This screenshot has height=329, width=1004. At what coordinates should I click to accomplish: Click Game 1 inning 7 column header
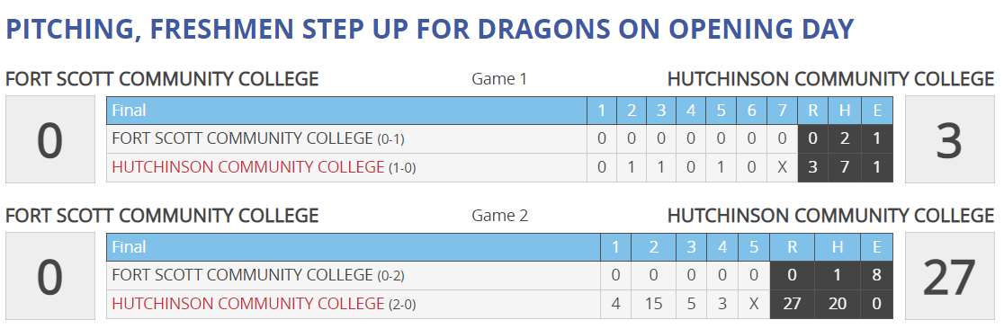coord(783,111)
